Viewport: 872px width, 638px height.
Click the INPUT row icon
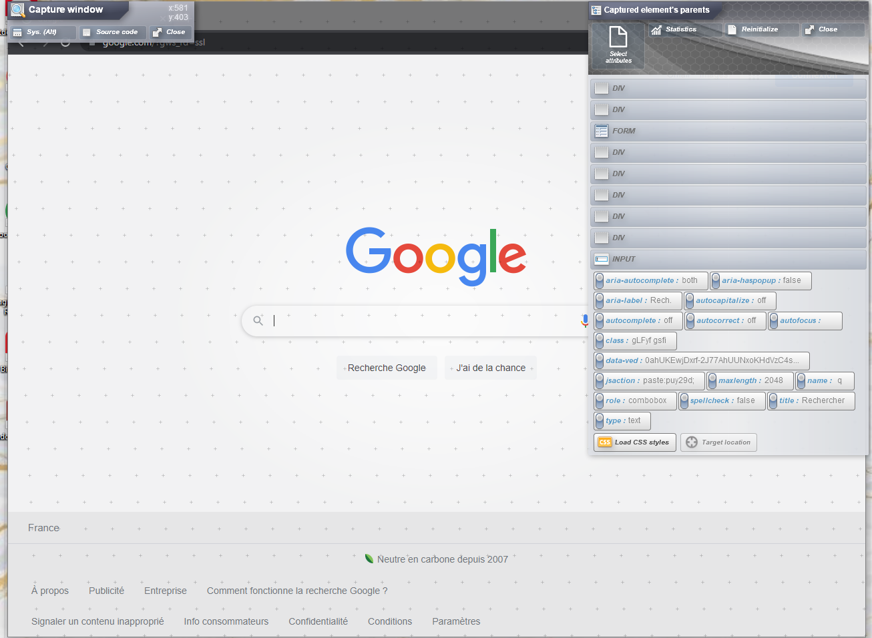(x=602, y=259)
